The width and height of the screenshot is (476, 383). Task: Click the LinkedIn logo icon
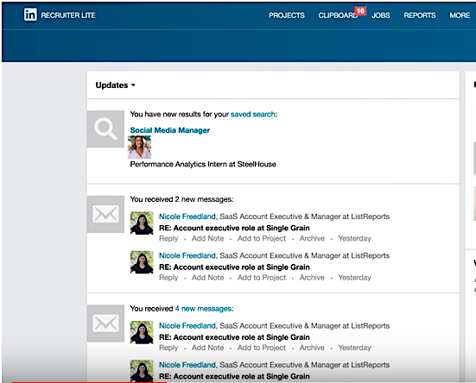click(x=30, y=15)
